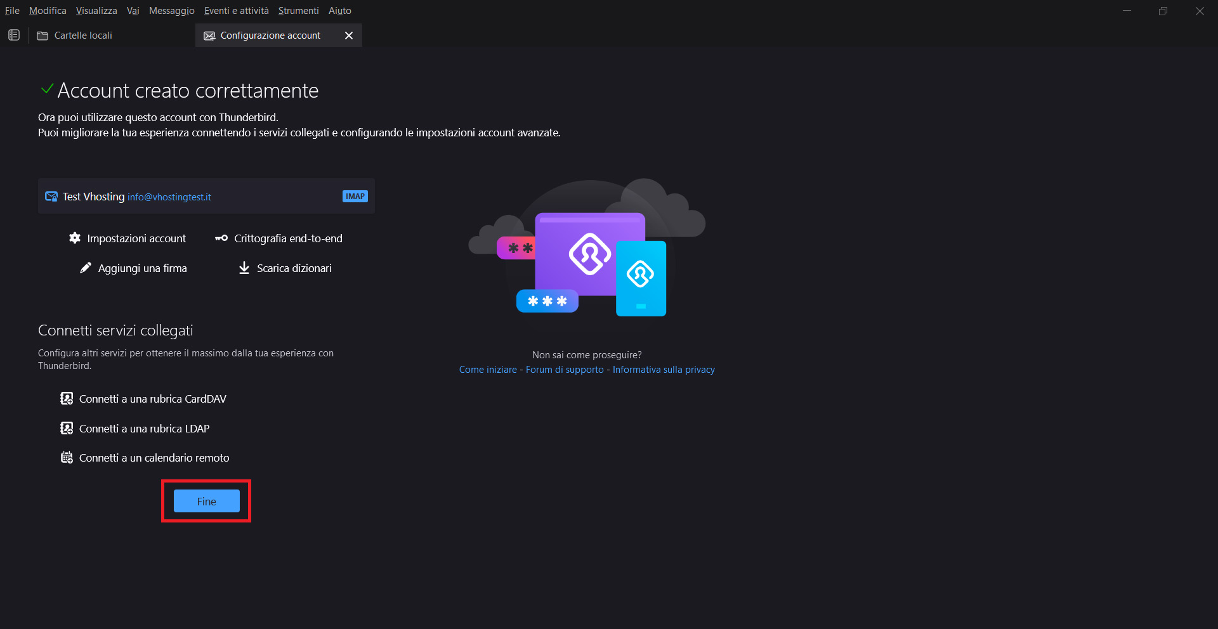Image resolution: width=1218 pixels, height=629 pixels.
Task: Open the Forum di supporto link
Action: pyautogui.click(x=565, y=370)
